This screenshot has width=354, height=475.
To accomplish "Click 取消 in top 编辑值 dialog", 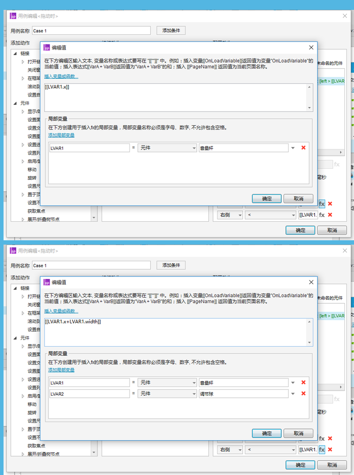I will [298, 199].
